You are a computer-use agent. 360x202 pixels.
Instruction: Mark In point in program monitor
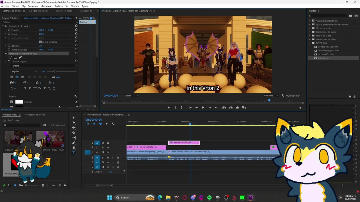tap(175, 107)
